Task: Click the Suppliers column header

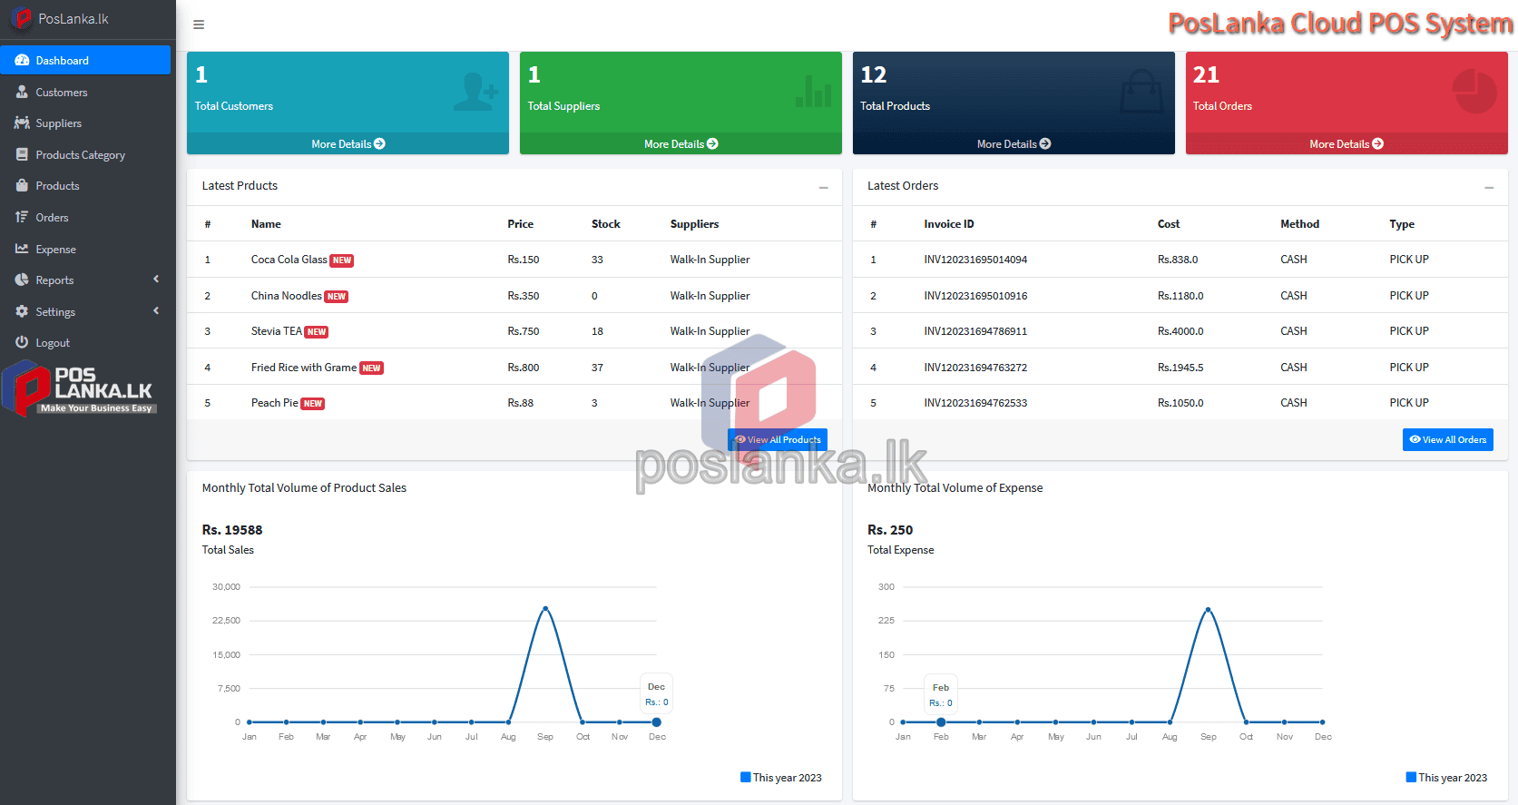Action: point(694,224)
